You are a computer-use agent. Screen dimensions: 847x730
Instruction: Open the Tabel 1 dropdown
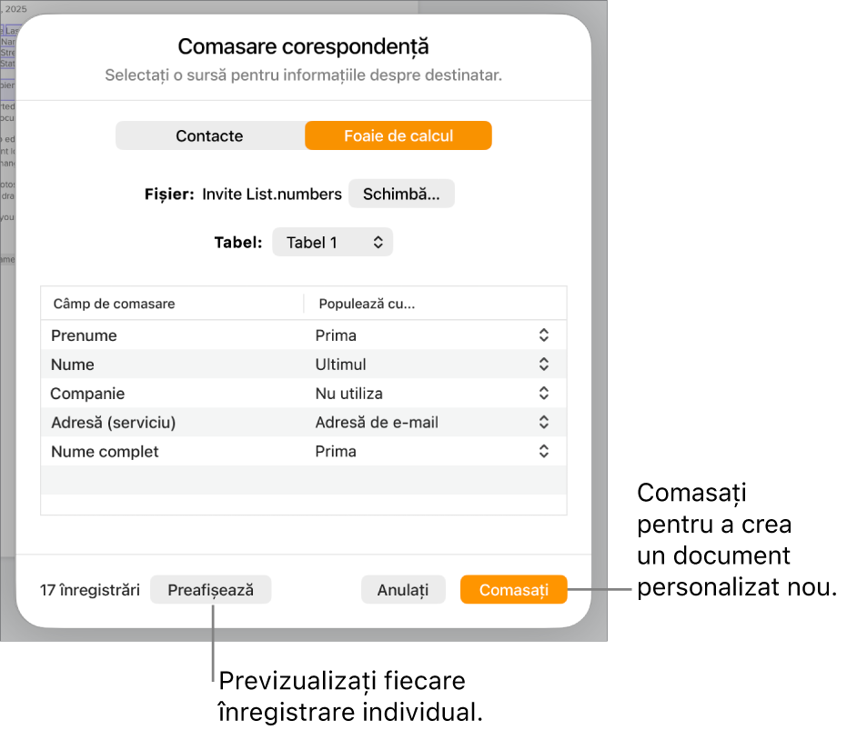point(332,243)
